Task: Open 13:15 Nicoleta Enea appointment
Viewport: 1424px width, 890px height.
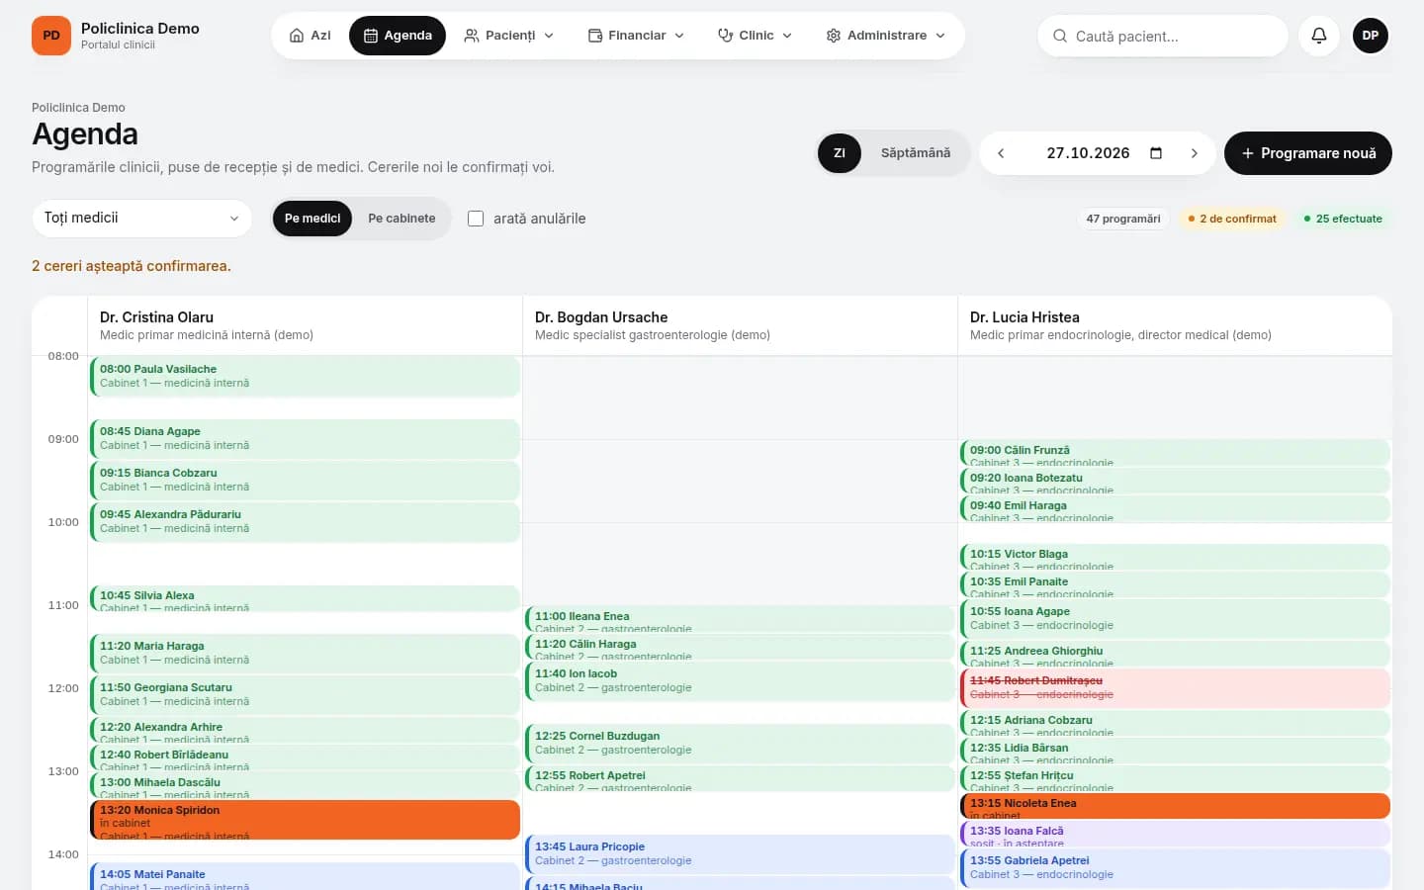Action: [1175, 806]
